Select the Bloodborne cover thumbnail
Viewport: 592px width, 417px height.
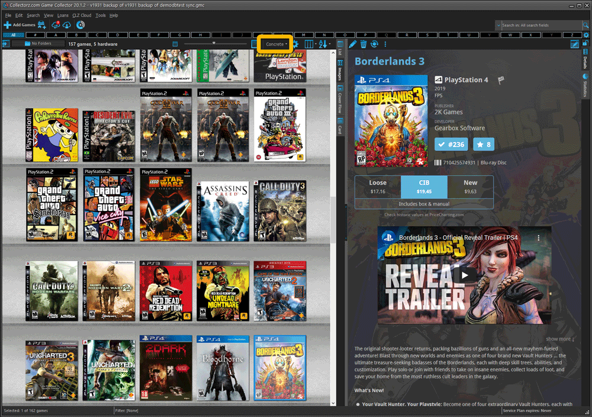coord(223,368)
